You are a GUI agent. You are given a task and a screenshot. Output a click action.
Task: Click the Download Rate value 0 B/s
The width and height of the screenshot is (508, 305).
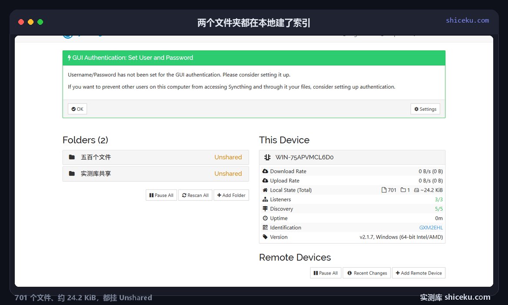point(431,171)
